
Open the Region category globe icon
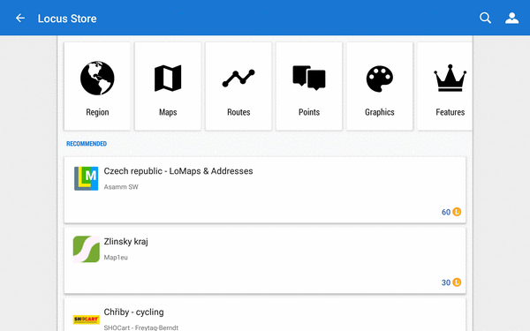[x=97, y=79]
